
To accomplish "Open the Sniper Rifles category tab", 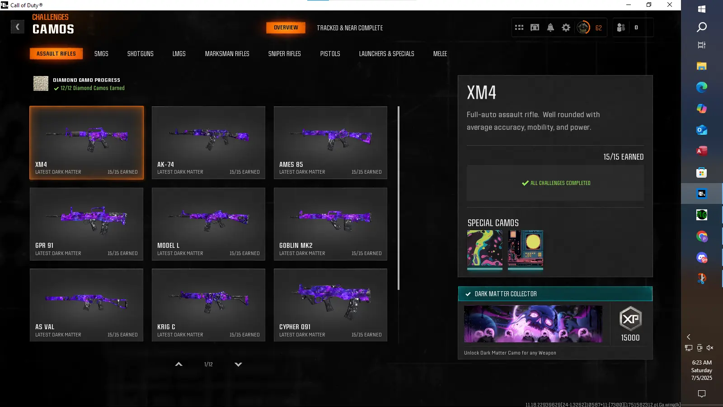I will 285,54.
